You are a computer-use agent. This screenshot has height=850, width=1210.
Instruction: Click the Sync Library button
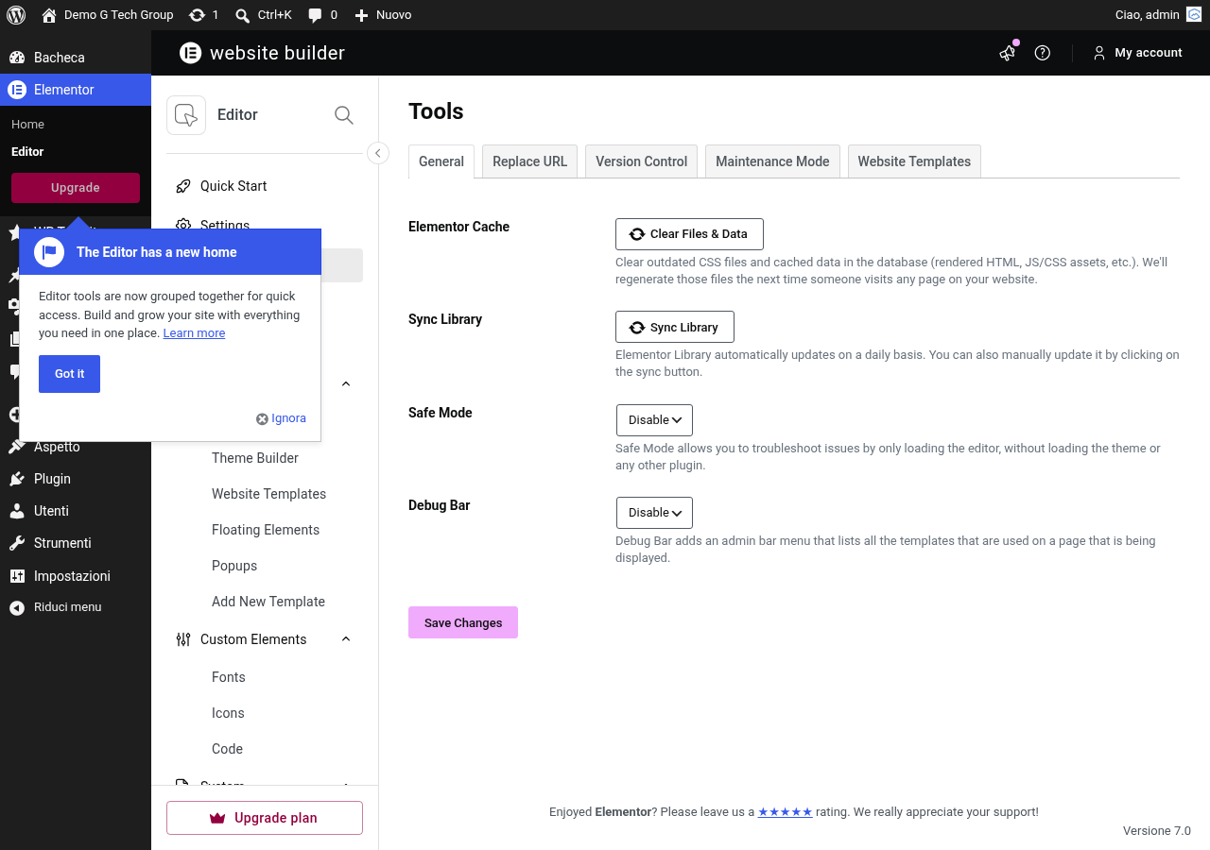[x=675, y=327]
